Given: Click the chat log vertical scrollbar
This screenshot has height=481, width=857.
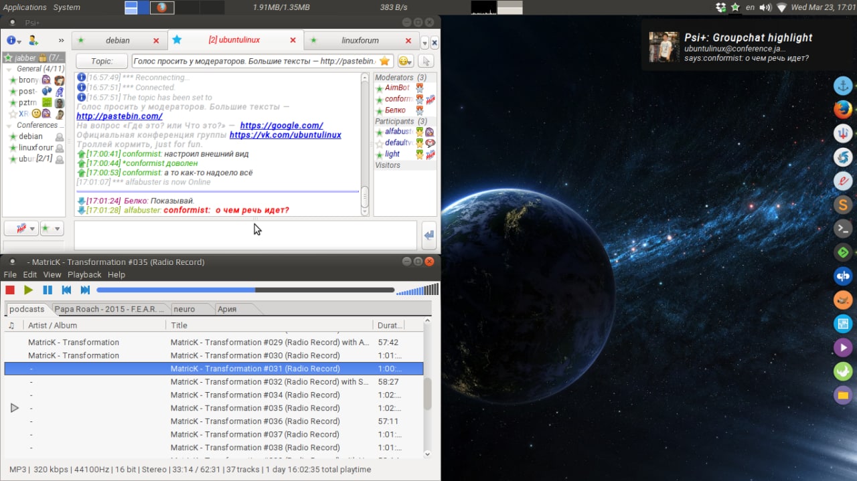Looking at the screenshot, I should pos(365,145).
